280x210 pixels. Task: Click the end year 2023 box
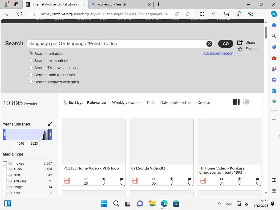(34, 143)
